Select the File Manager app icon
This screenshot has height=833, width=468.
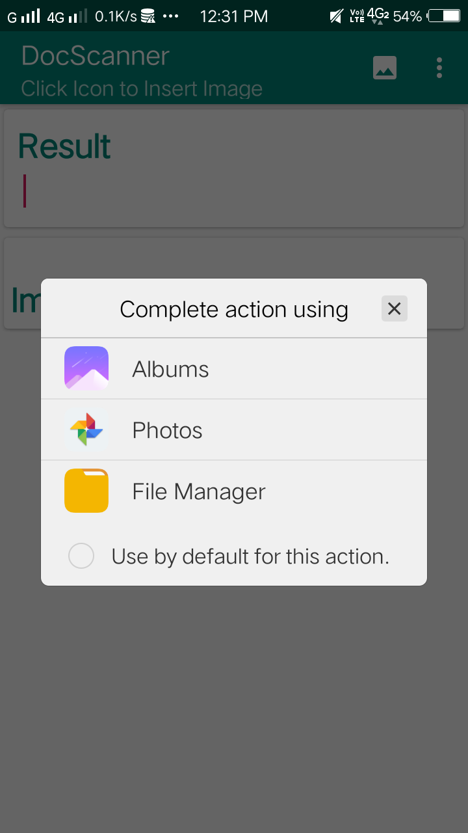pyautogui.click(x=86, y=491)
